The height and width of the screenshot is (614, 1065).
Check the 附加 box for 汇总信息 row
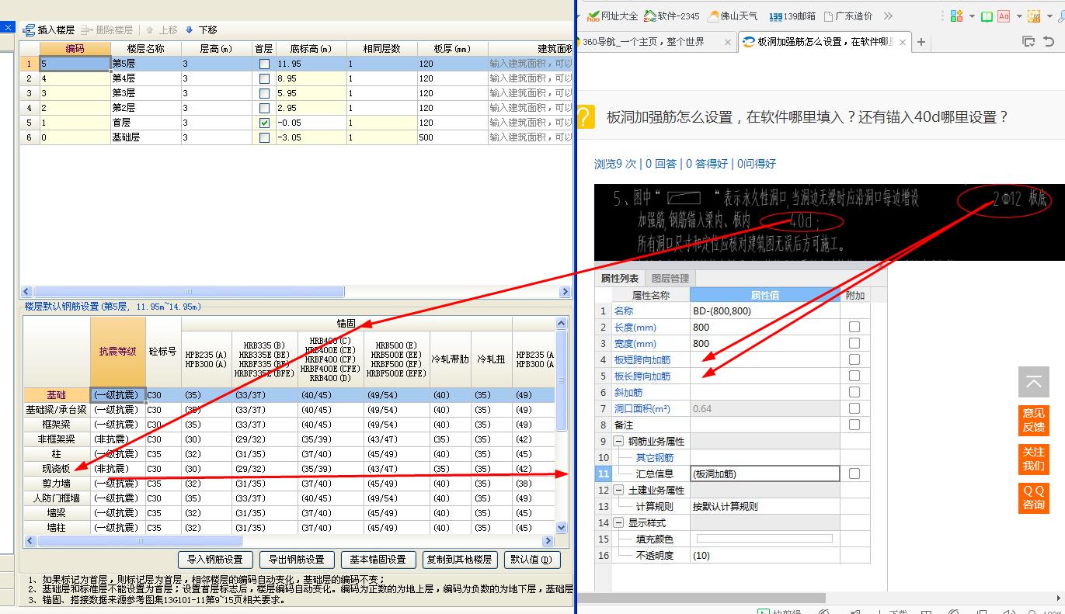854,474
